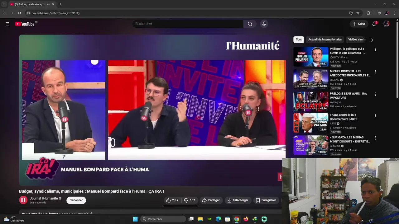Open the 'MICHEL DRUCKER : LES ANECDOTES' title link
This screenshot has width=399, height=224.
click(350, 73)
